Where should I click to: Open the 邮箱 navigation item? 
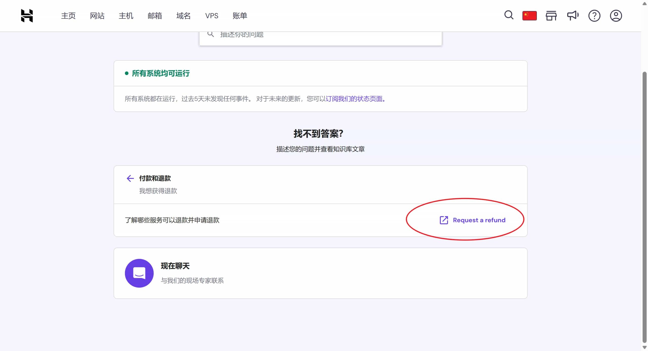click(x=155, y=16)
